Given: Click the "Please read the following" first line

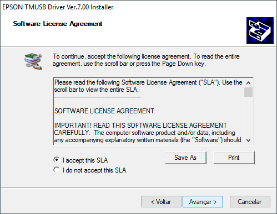Looking at the screenshot, I should [x=148, y=82].
